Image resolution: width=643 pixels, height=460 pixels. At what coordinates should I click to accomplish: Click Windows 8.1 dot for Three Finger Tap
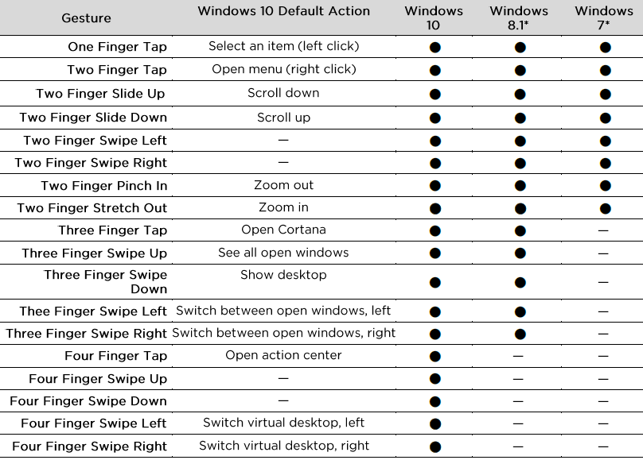click(520, 230)
